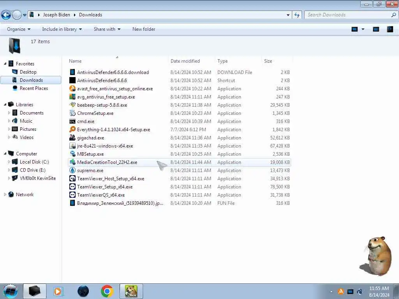Viewport: 399px width, 299px height.
Task: Open the recent pages dropdown arrow
Action: (x=25, y=15)
